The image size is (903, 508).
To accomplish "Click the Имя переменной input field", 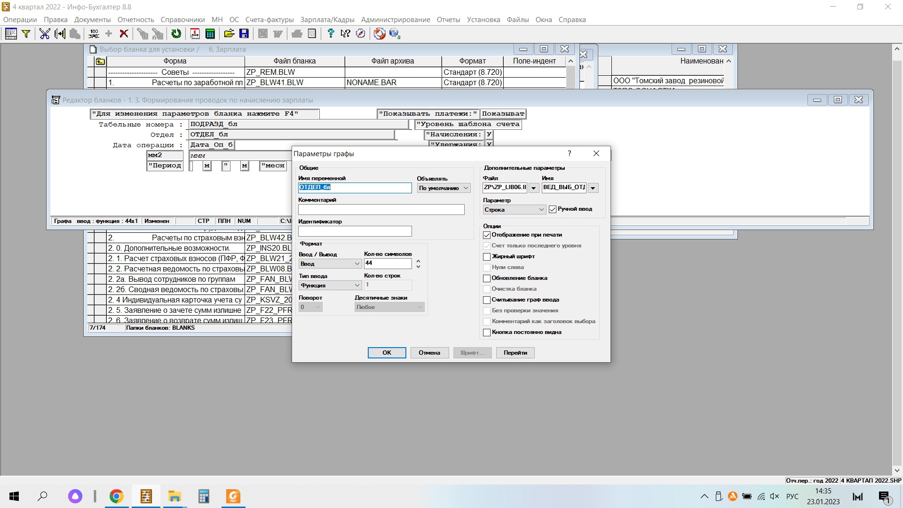I will (355, 188).
